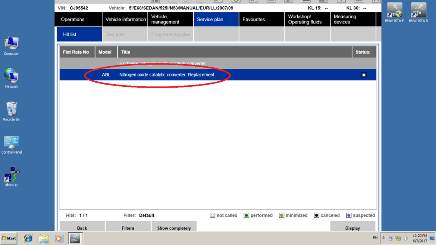The width and height of the screenshot is (436, 245).
Task: Open Internet Explorer from the taskbar
Action: (28, 238)
